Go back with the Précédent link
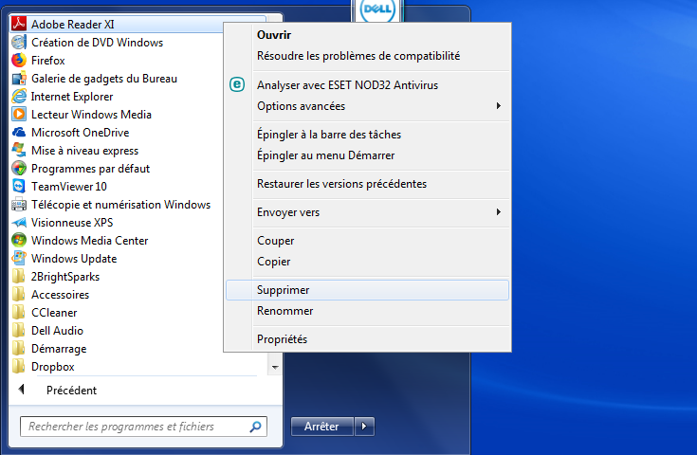The width and height of the screenshot is (697, 455). pyautogui.click(x=71, y=391)
